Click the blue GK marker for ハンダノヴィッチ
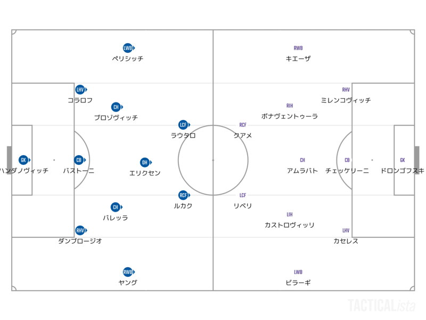 click(24, 160)
